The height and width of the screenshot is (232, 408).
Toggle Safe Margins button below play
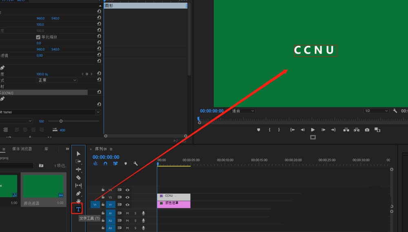(x=313, y=137)
